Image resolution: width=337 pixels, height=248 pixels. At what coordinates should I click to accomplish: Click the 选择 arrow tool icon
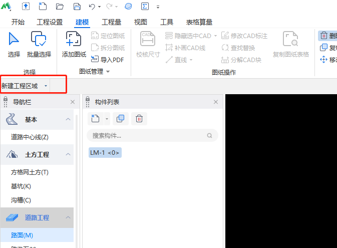(14, 39)
